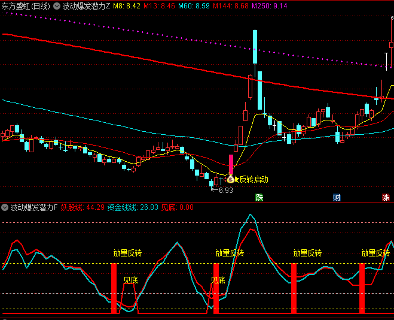
Task: Click the pink reversal signal bar
Action: coord(231,164)
